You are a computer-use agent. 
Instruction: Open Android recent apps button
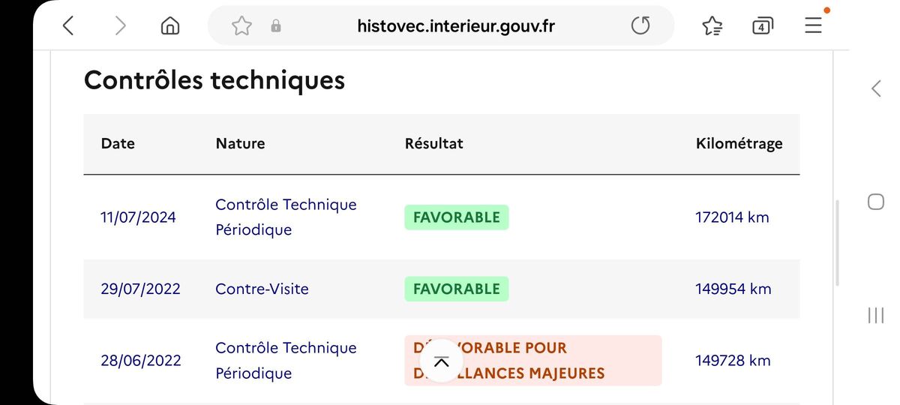876,315
